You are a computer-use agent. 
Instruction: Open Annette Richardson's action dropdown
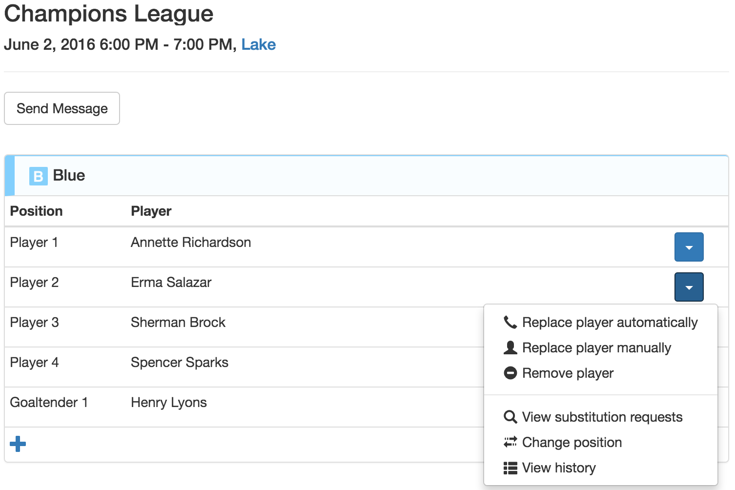tap(689, 247)
